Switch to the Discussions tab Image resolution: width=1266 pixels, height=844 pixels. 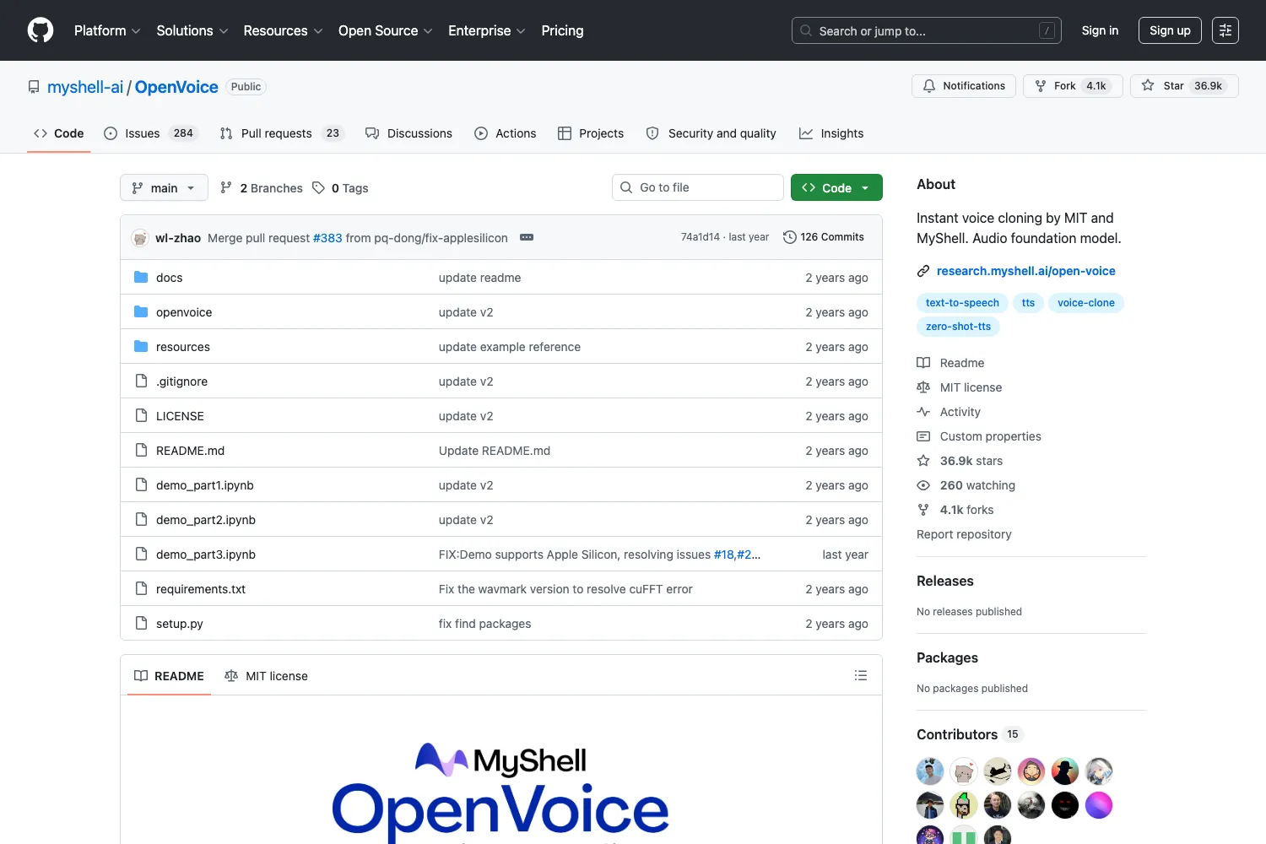pyautogui.click(x=408, y=133)
